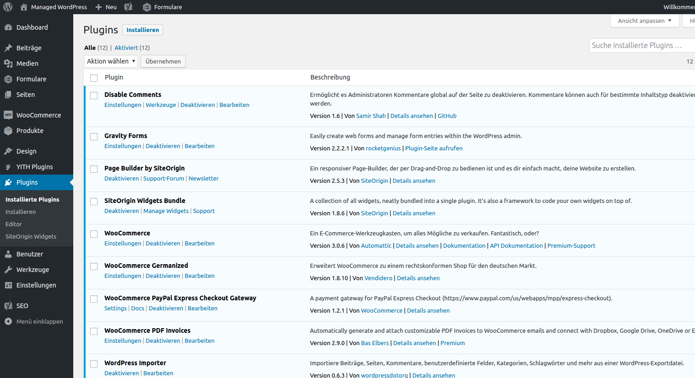Open the Vendidero author link
Screen dimensions: 695x378
(x=378, y=278)
